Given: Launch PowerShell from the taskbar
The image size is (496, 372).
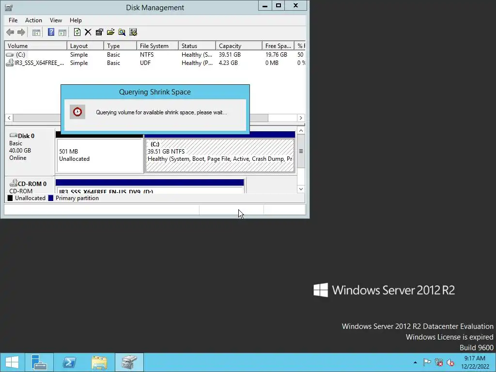Looking at the screenshot, I should tap(69, 362).
